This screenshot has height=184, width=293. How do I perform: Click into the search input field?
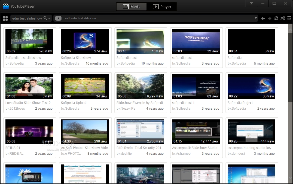pos(27,18)
